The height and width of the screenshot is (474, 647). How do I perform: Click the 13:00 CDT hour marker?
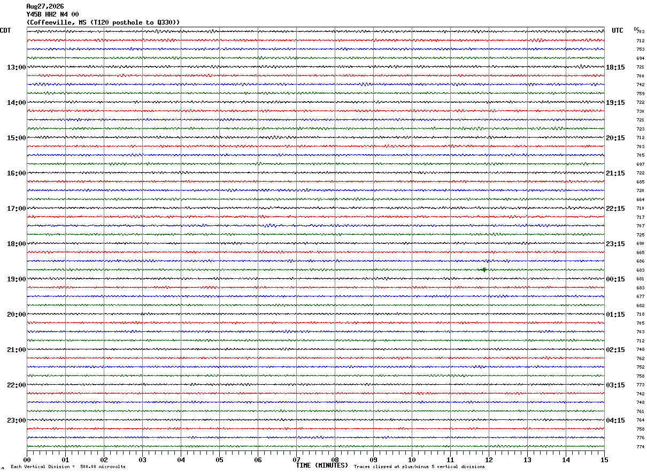pyautogui.click(x=16, y=67)
